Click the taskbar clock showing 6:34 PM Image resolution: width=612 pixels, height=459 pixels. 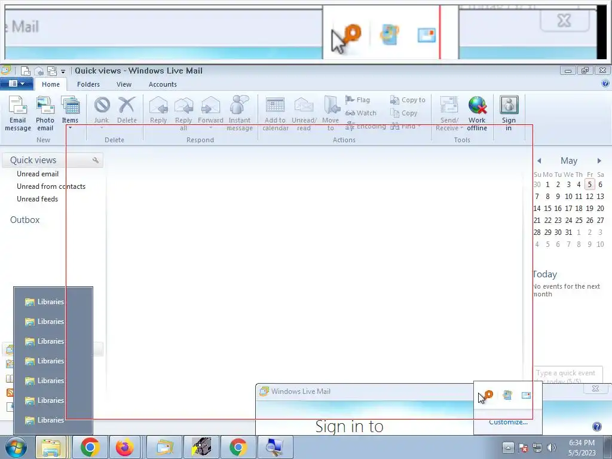pos(582,448)
